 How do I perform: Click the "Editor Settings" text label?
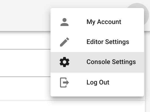(108, 42)
